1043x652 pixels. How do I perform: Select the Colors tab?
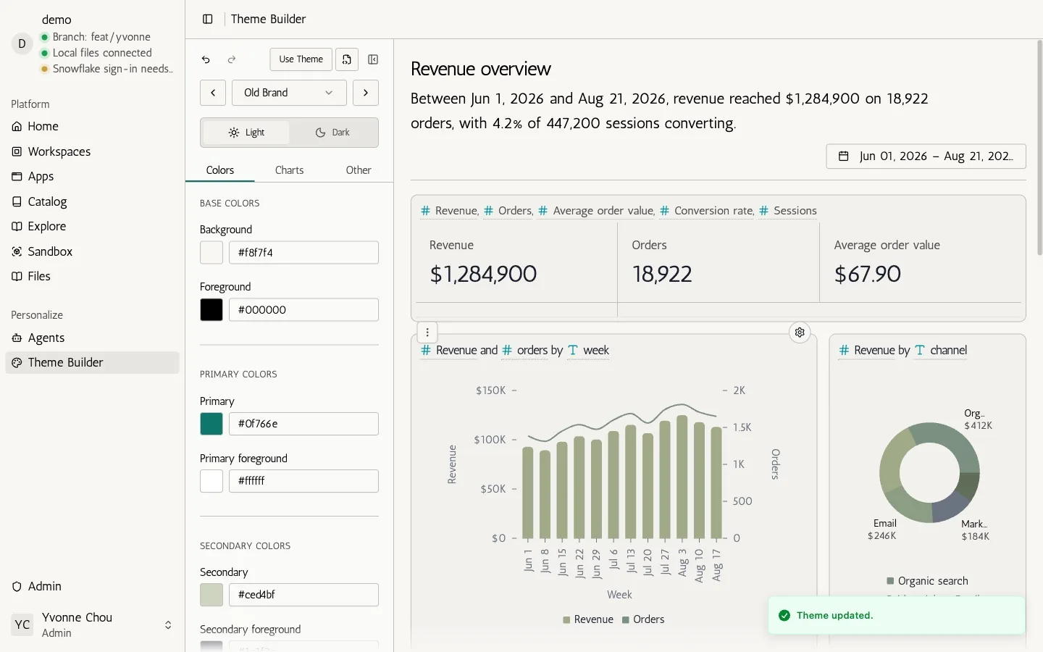pyautogui.click(x=220, y=170)
